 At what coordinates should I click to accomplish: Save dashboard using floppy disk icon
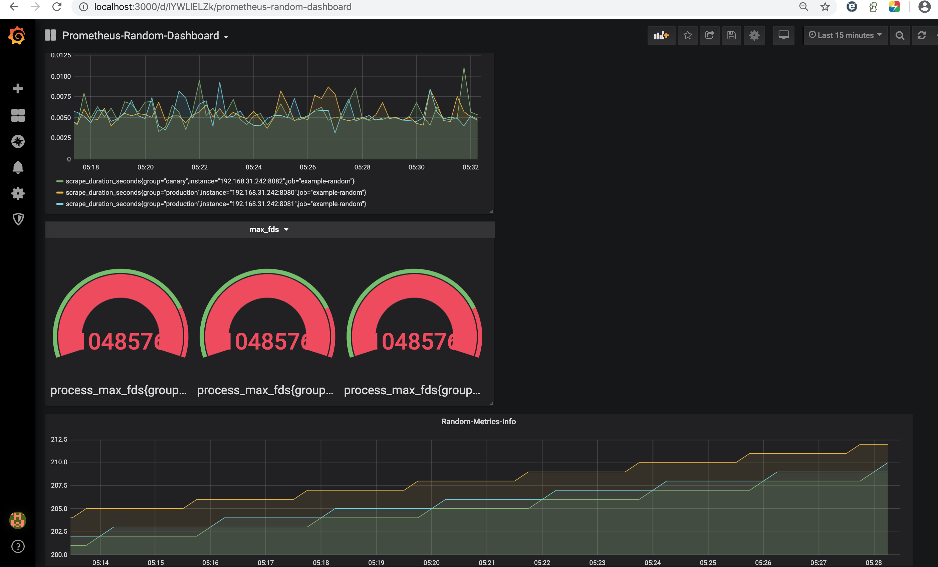point(731,35)
